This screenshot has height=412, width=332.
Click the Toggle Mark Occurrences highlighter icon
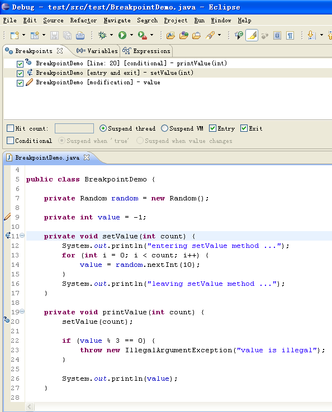[x=252, y=36]
